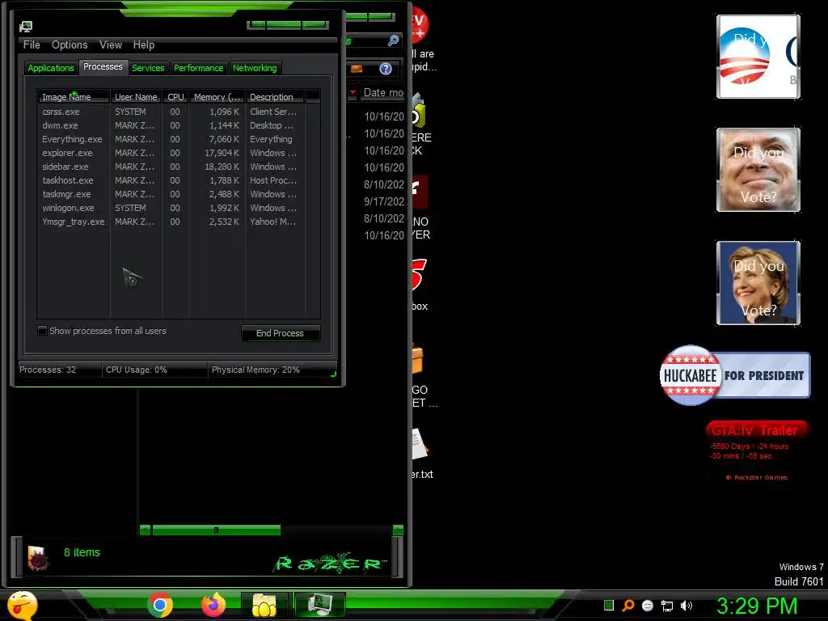This screenshot has width=828, height=621.
Task: Click the orange magnifier tray icon
Action: coord(627,605)
